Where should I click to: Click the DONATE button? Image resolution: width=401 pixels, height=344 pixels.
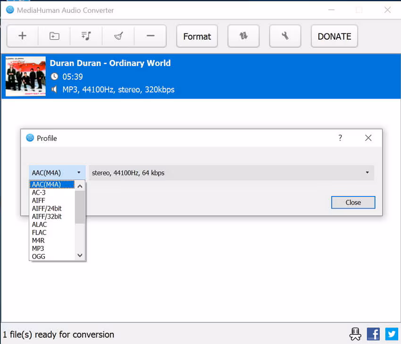point(334,36)
